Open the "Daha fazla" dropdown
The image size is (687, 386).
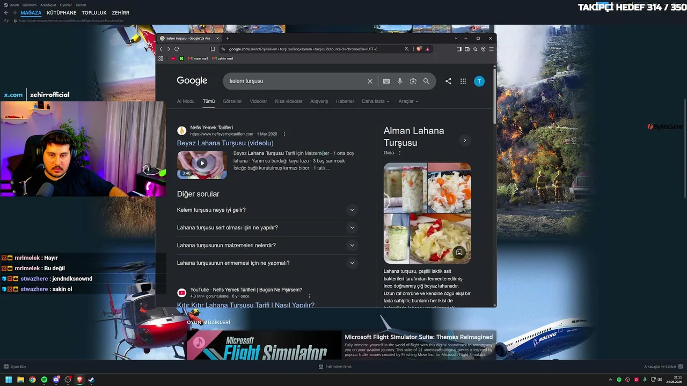(376, 101)
